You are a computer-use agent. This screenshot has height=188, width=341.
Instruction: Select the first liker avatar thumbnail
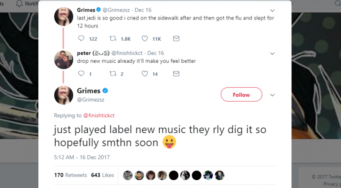128,175
